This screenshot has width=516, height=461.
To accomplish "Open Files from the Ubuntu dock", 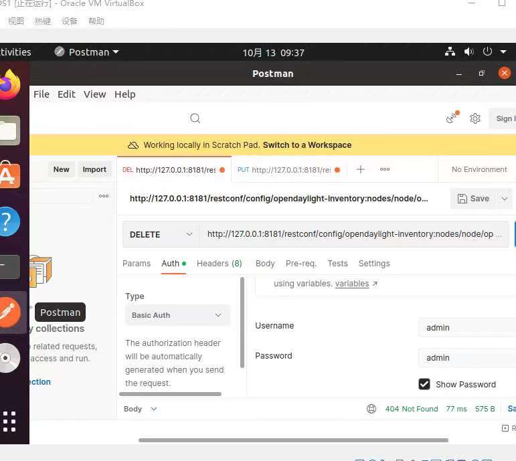I will (9, 130).
